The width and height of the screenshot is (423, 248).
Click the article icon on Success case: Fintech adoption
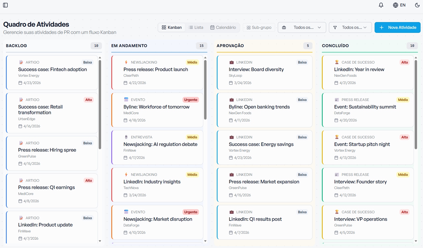(x=21, y=62)
